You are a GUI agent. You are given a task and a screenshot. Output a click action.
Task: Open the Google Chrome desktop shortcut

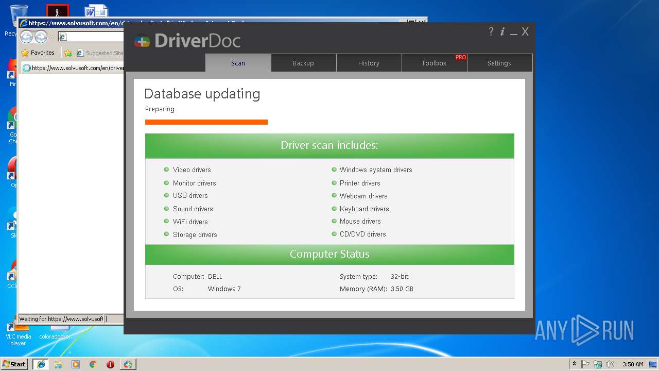point(12,125)
